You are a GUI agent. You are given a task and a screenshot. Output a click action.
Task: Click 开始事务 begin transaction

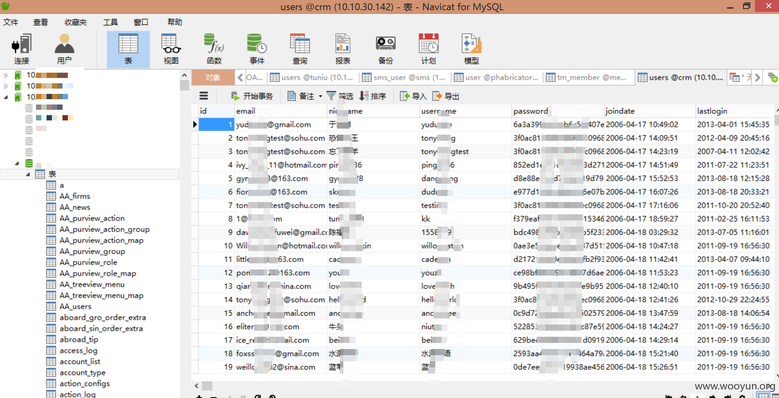pyautogui.click(x=252, y=96)
